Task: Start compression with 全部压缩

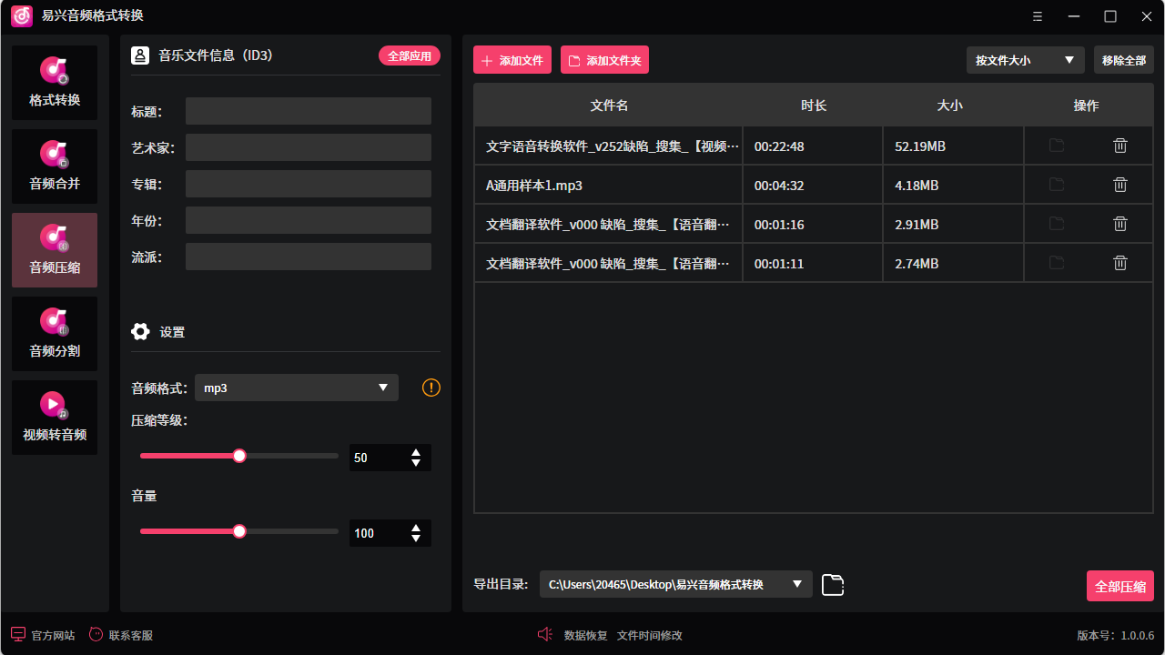Action: (x=1119, y=585)
